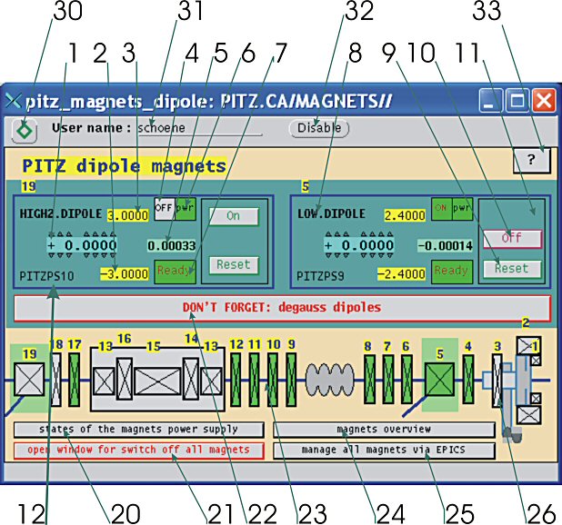562x525 pixels.
Task: Select magnet 13 nearest to magnet 17
Action: pos(104,381)
